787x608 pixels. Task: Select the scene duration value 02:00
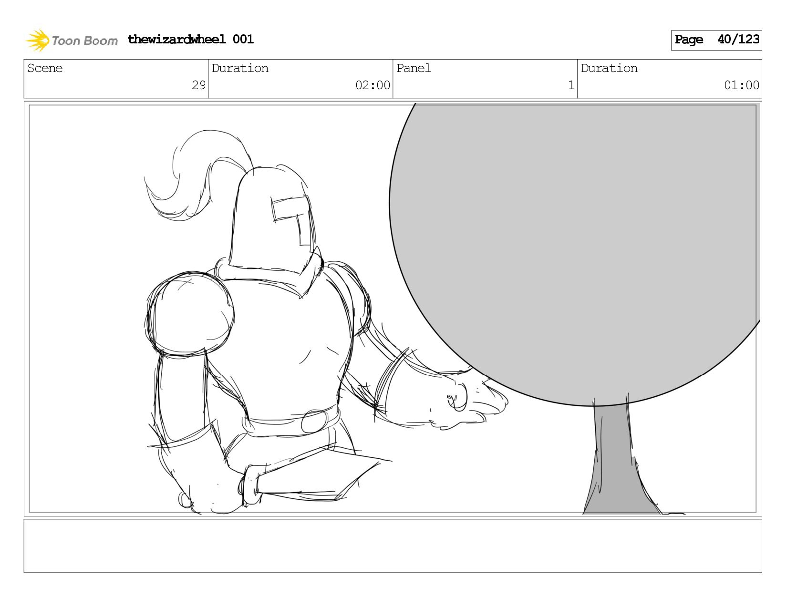373,85
